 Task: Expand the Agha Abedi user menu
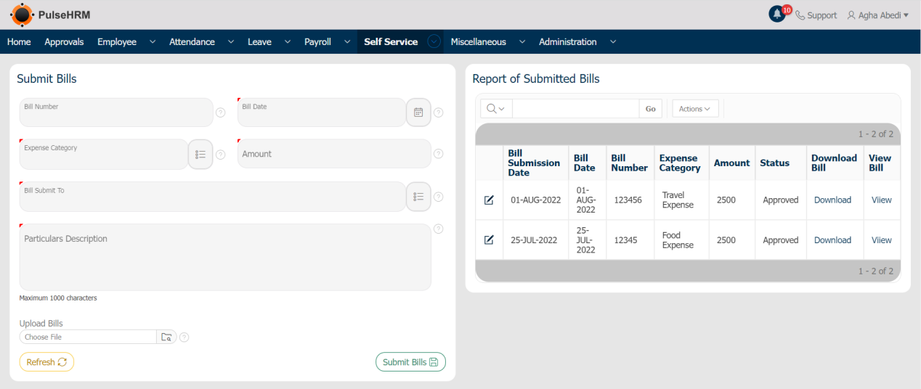coord(878,15)
